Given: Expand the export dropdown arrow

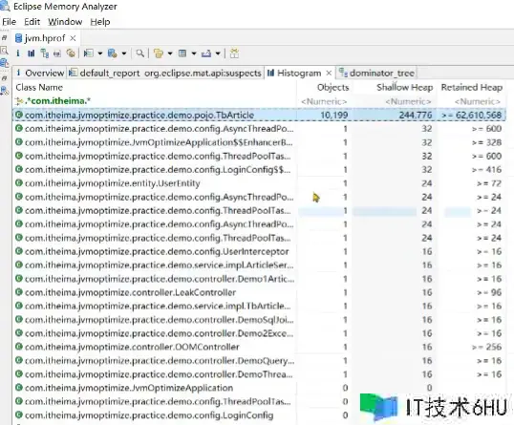Looking at the screenshot, I should [218, 53].
